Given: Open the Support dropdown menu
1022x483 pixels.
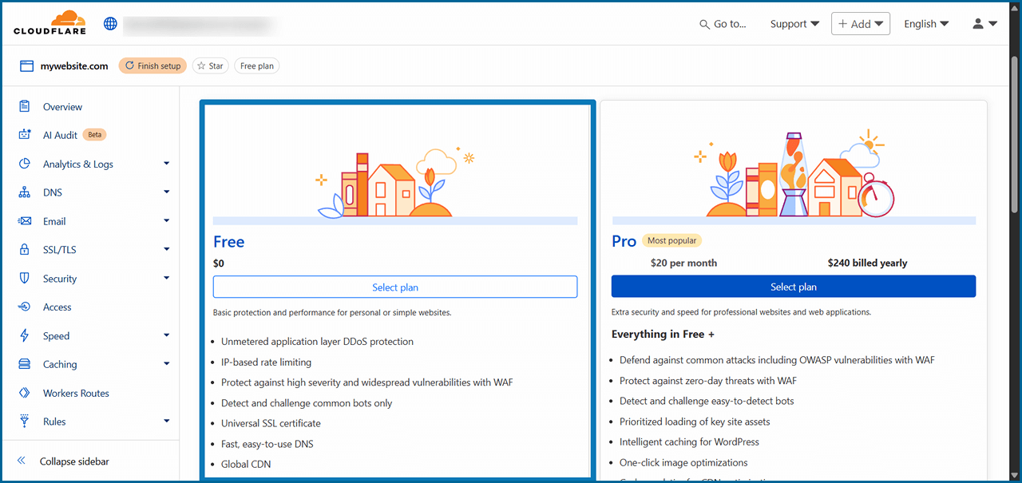Looking at the screenshot, I should (794, 24).
